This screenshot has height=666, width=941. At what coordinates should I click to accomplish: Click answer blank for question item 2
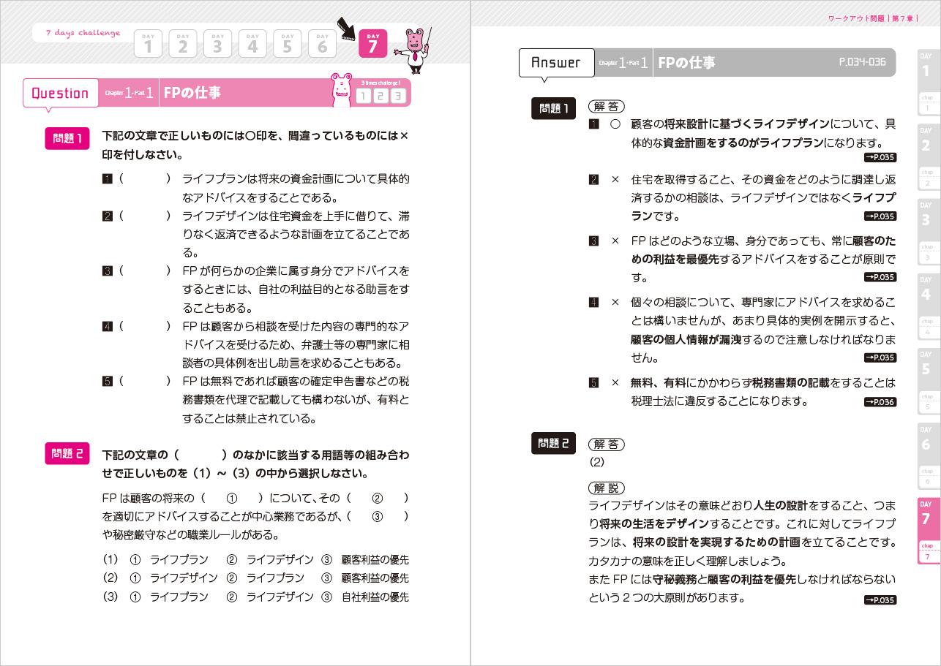tap(145, 216)
